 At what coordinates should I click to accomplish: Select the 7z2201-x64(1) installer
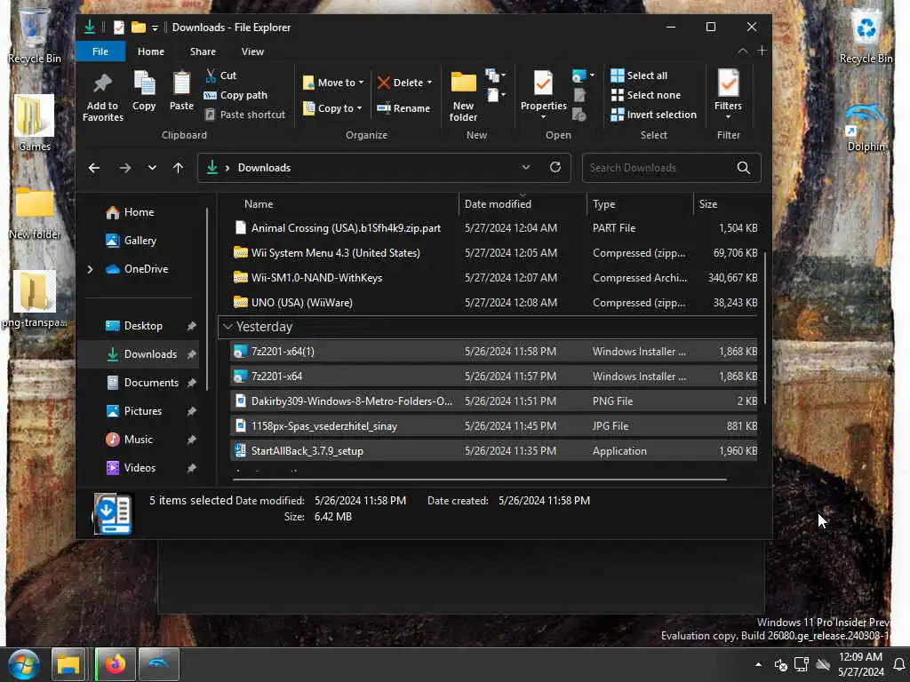pos(494,352)
